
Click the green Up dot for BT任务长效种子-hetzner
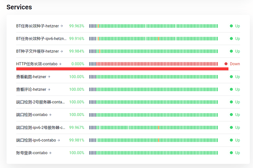tap(231, 26)
